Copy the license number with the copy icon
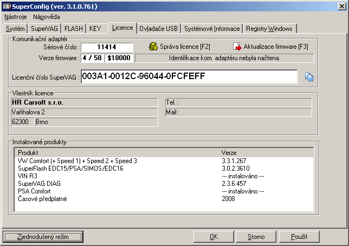Viewport: 349px width, 246px height. coord(309,77)
